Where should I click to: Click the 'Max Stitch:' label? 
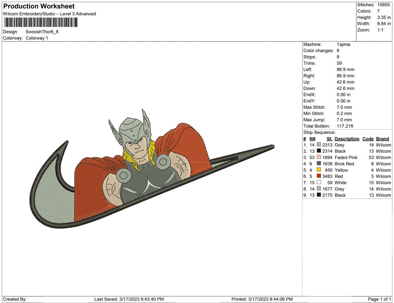point(314,107)
